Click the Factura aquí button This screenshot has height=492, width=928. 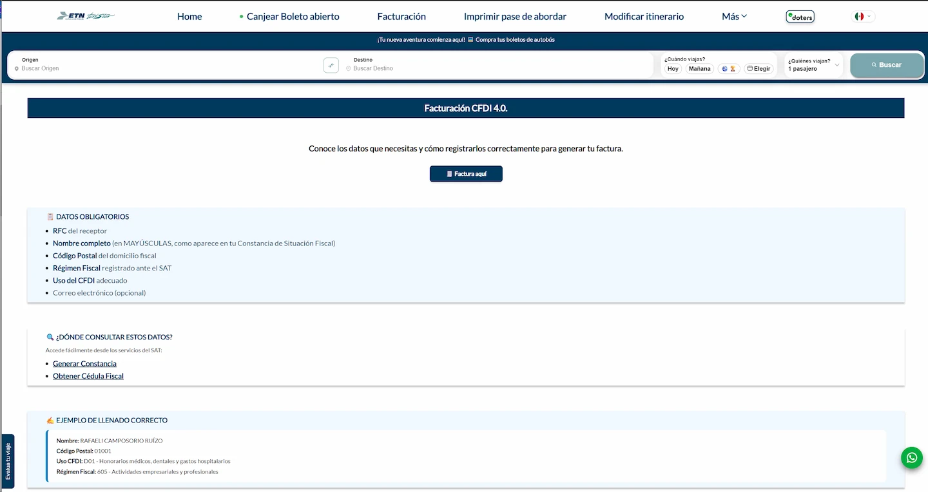466,174
